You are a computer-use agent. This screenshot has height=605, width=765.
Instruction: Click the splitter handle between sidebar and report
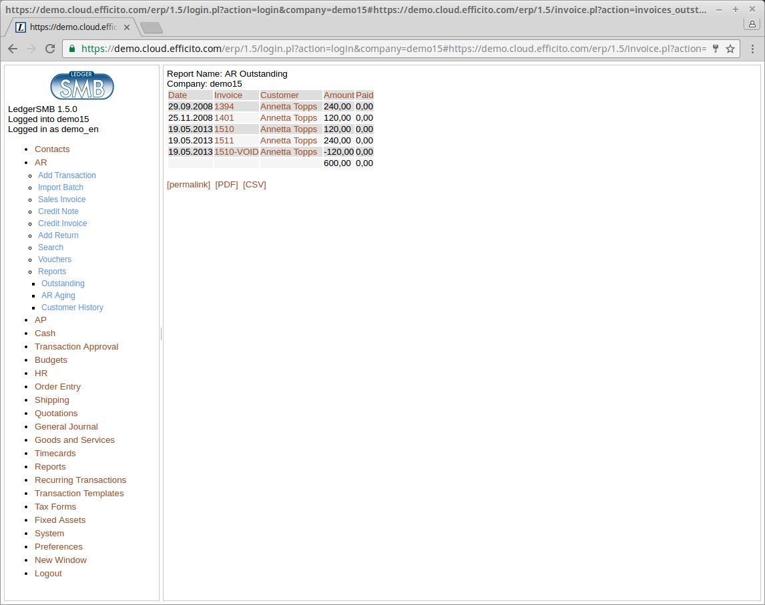pyautogui.click(x=161, y=334)
